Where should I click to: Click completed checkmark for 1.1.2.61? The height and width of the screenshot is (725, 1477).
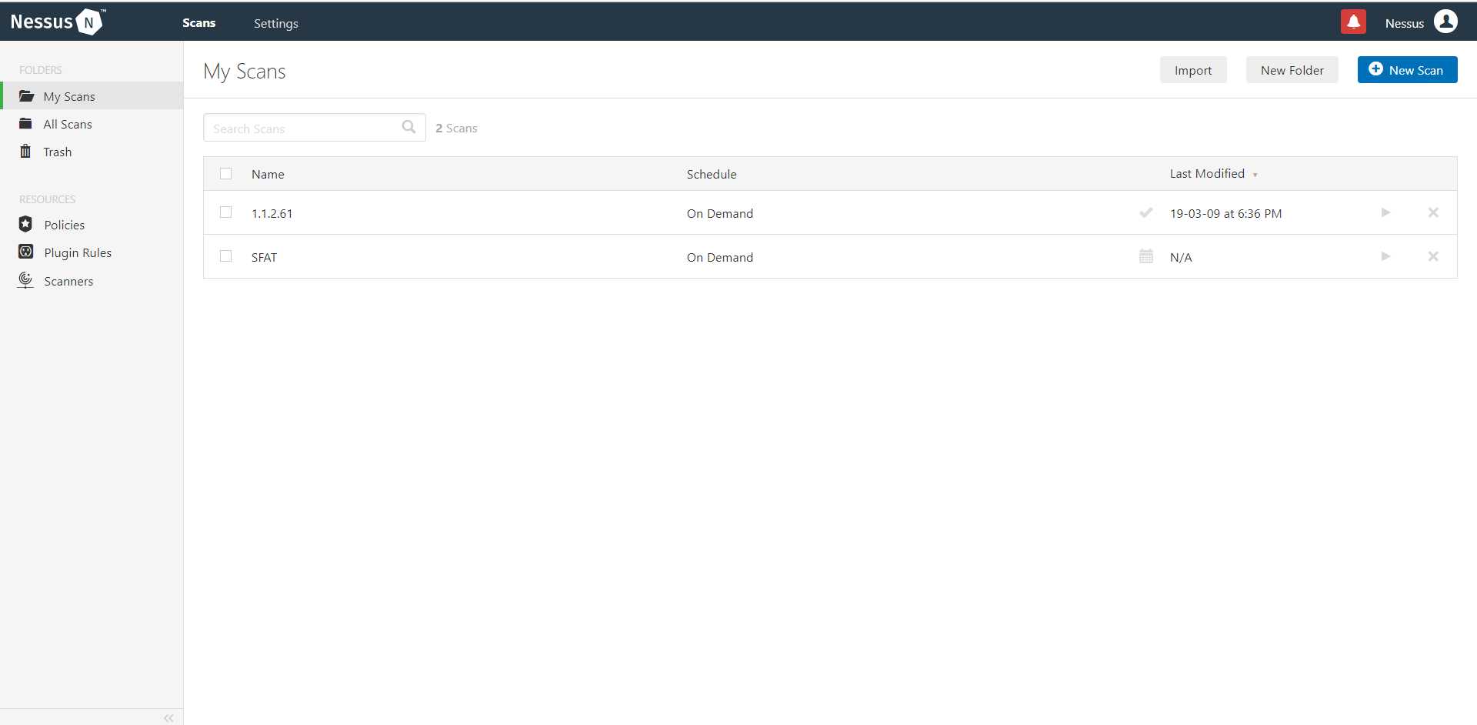tap(1145, 212)
